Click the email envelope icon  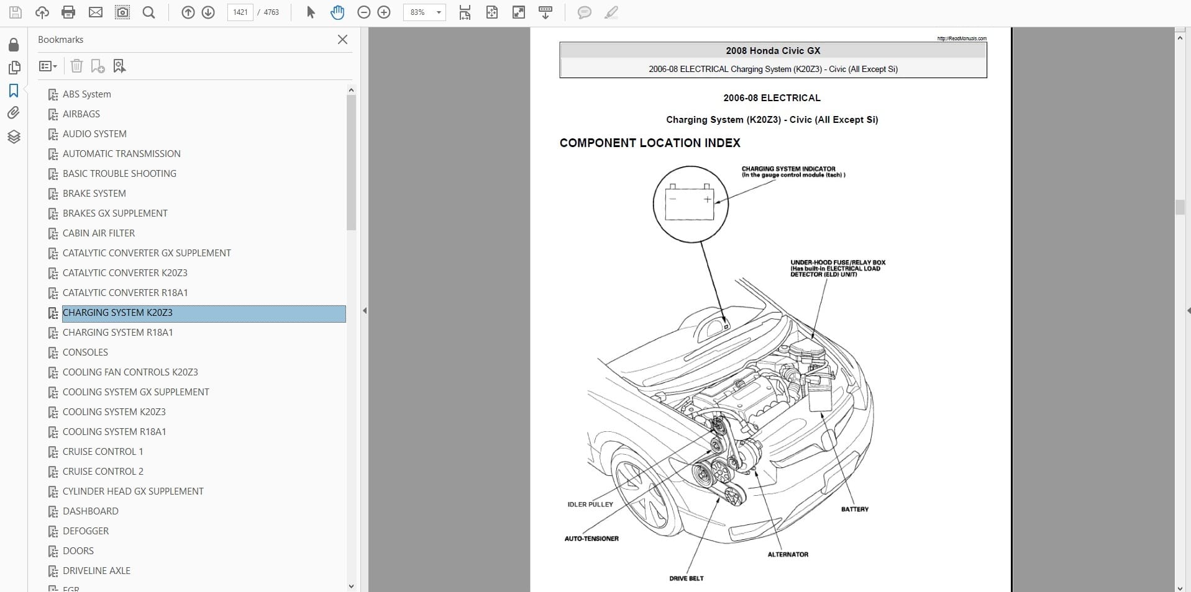tap(96, 12)
